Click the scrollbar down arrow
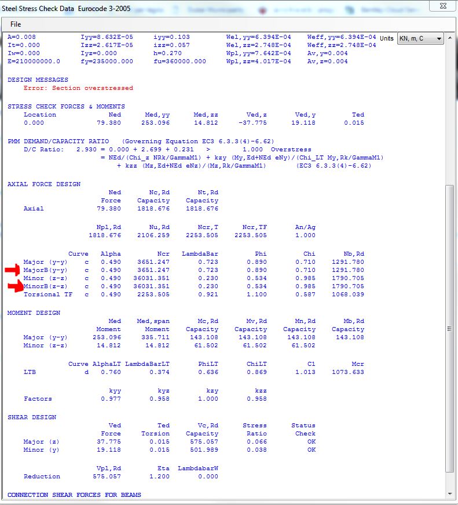 tap(450, 493)
